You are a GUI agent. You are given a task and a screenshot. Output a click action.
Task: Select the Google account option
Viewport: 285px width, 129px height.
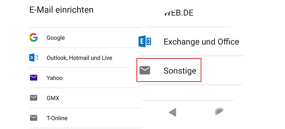click(56, 38)
